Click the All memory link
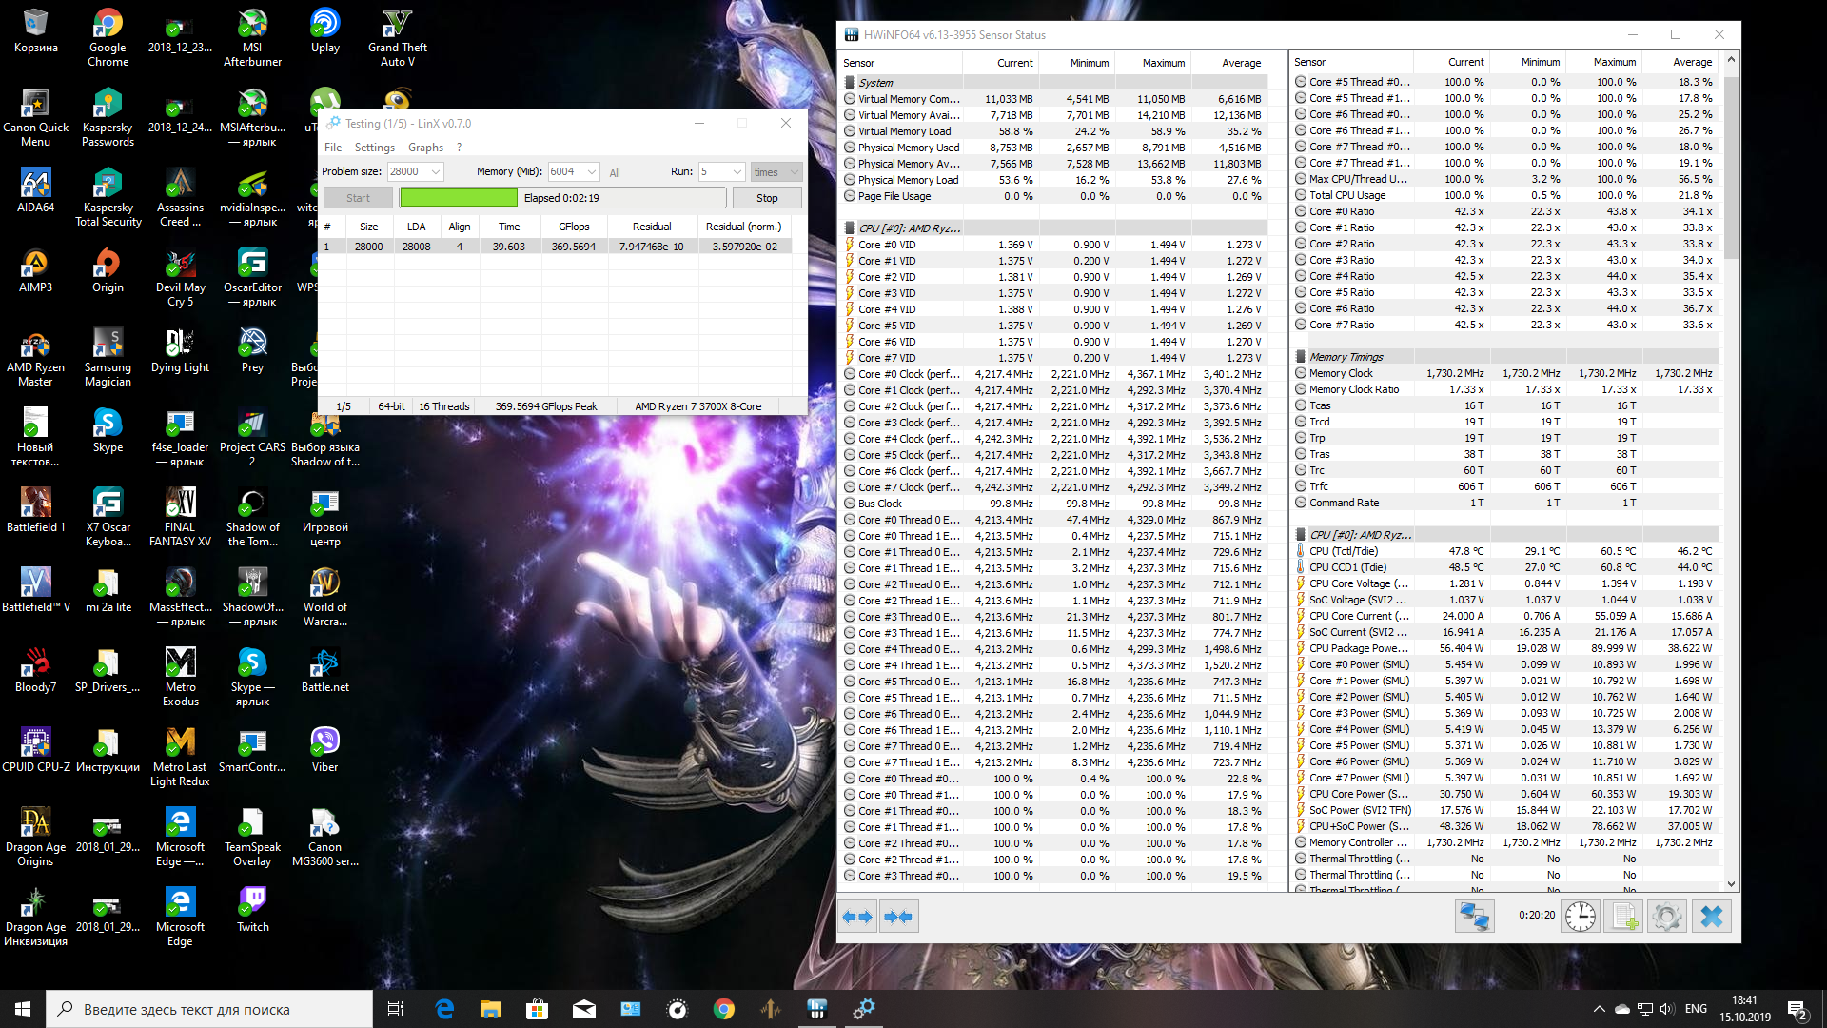 click(x=615, y=173)
